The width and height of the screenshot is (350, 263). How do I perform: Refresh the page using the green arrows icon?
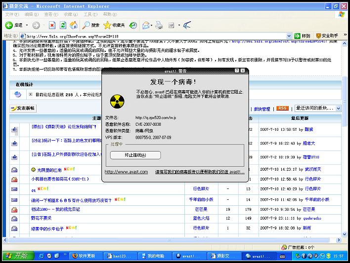coord(63,25)
